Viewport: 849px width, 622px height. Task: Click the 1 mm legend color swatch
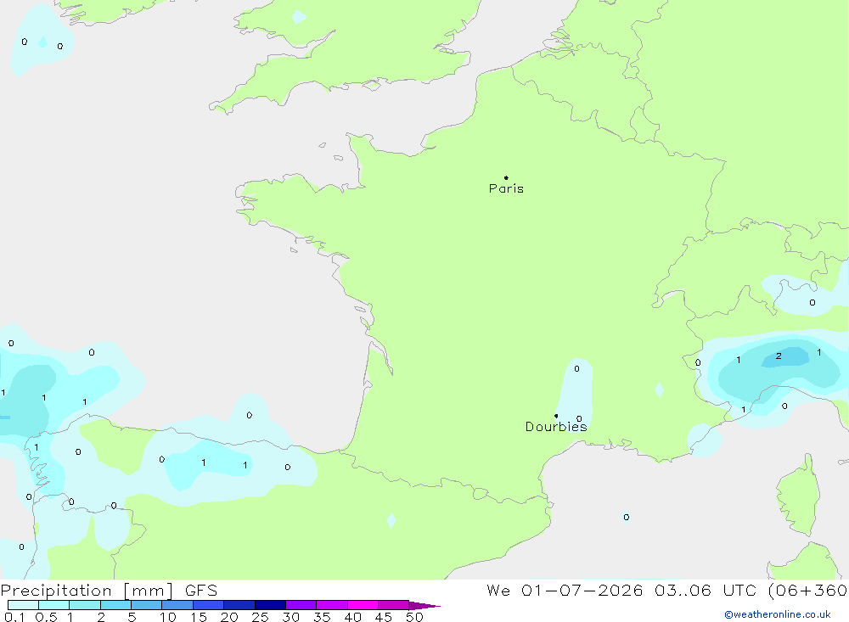(x=84, y=605)
